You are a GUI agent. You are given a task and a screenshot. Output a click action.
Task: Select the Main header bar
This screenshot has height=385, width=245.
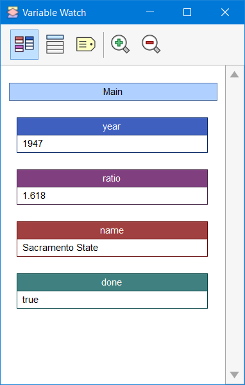(113, 92)
